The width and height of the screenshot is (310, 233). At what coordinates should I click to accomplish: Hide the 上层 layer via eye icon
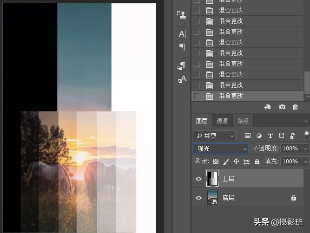pos(198,179)
